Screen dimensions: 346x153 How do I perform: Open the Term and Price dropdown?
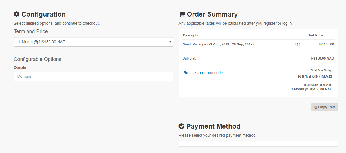point(93,42)
